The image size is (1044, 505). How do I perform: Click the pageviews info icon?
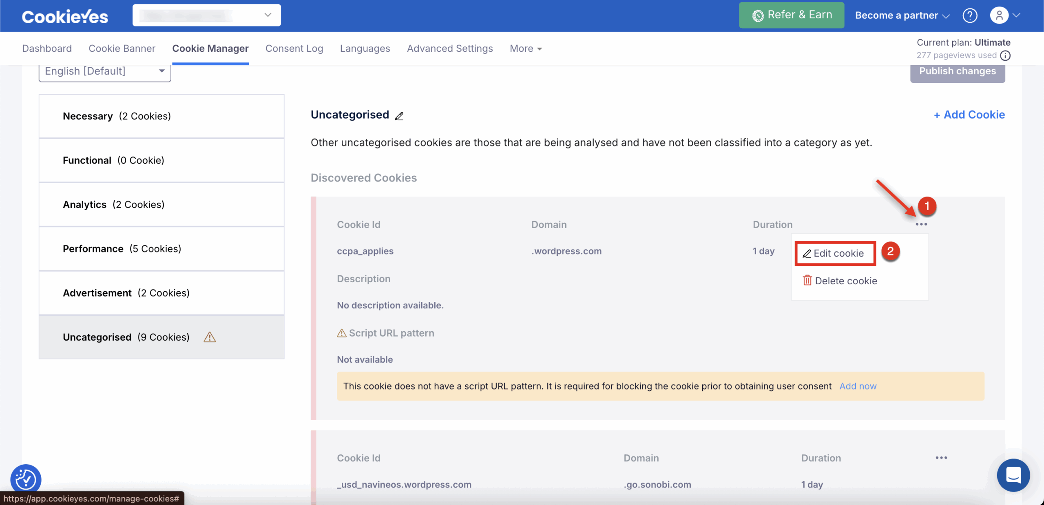[1005, 55]
